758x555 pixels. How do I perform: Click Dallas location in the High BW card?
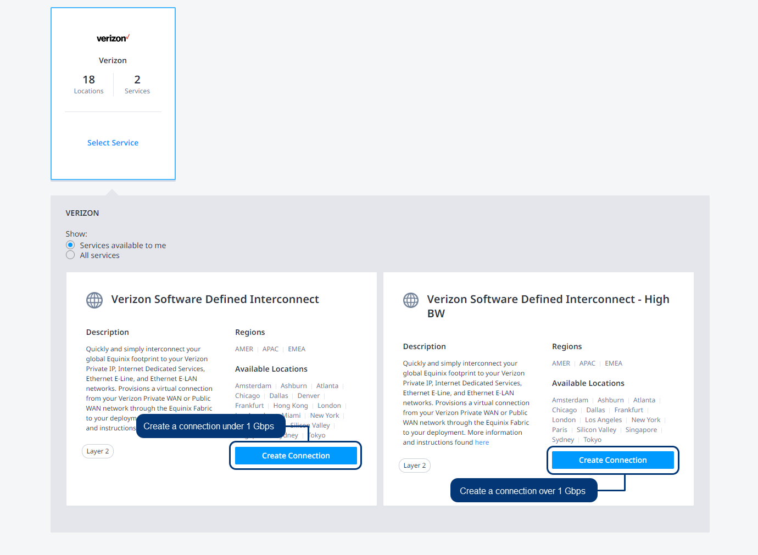pyautogui.click(x=595, y=410)
